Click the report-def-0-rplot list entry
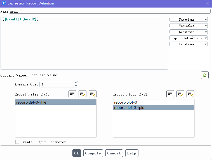This screenshot has width=212, height=160. (x=130, y=108)
